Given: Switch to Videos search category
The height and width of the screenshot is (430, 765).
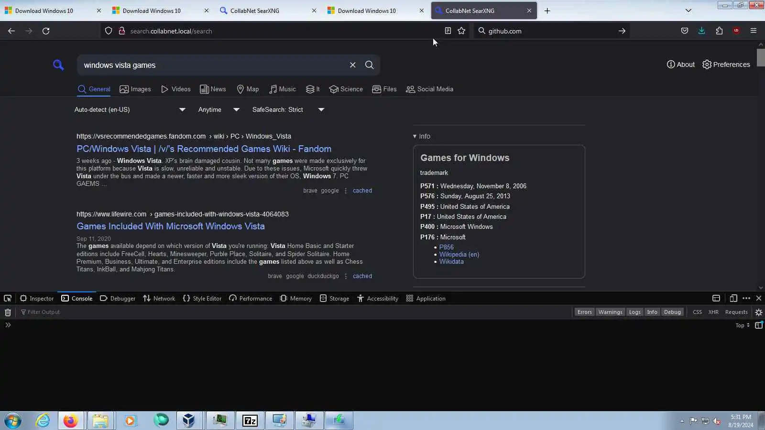Looking at the screenshot, I should click(x=176, y=89).
